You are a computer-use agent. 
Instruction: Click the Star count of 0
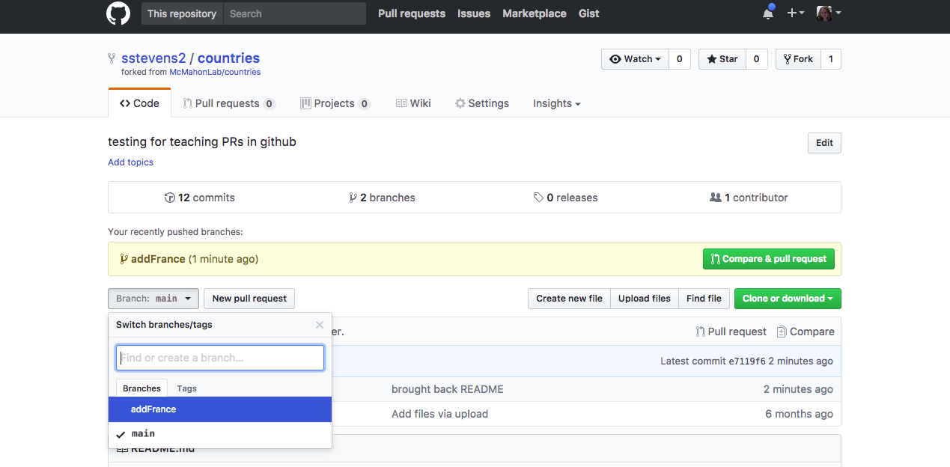click(x=756, y=59)
